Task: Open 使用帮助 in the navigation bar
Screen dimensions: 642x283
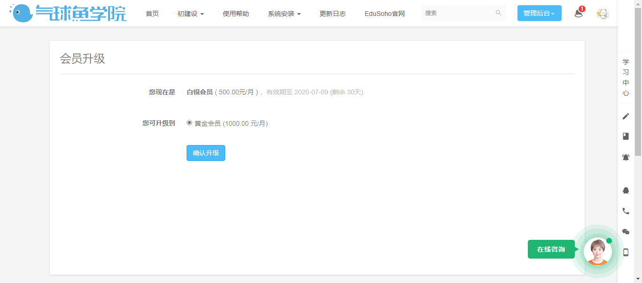Action: pos(236,14)
